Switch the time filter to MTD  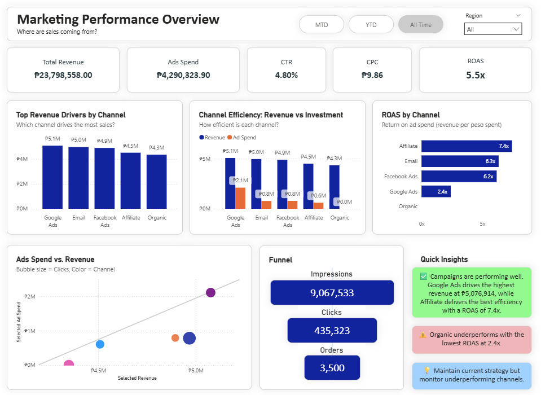pyautogui.click(x=322, y=25)
